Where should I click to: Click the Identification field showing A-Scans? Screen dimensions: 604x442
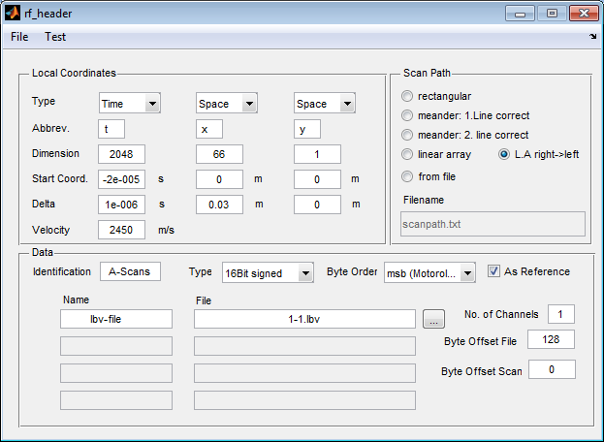click(130, 271)
